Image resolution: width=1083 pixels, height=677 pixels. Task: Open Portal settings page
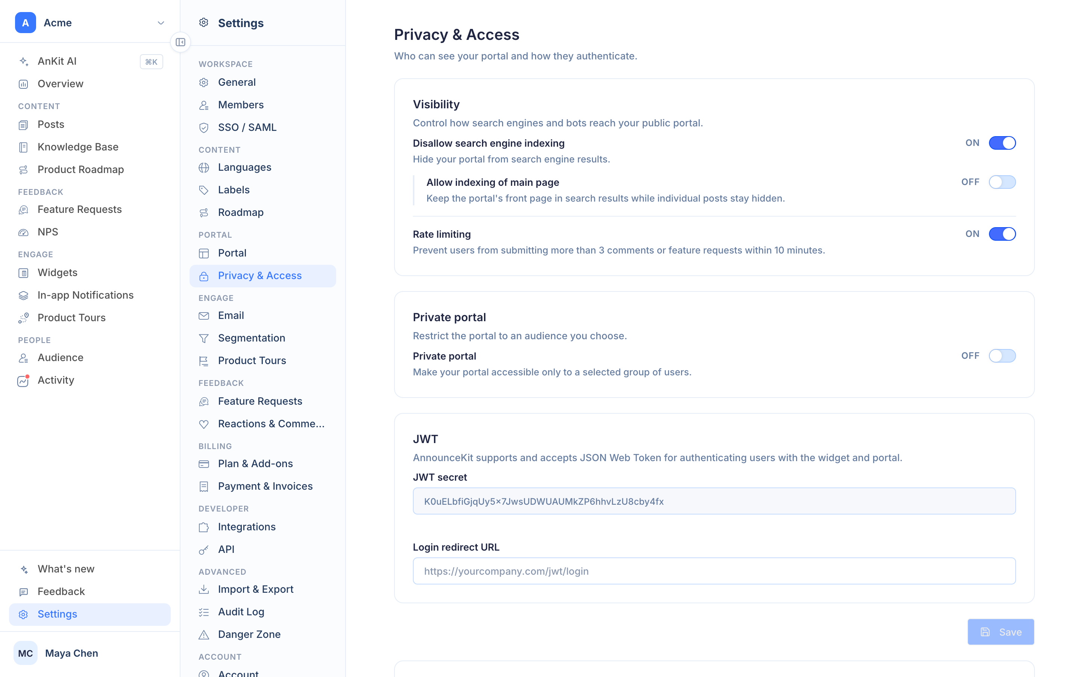[x=263, y=253]
